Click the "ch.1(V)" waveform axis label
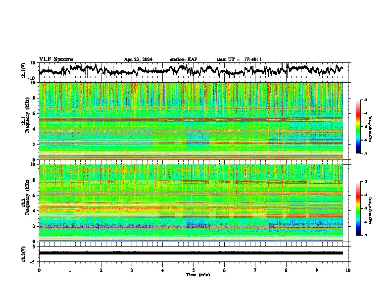392x303 pixels. click(x=24, y=70)
